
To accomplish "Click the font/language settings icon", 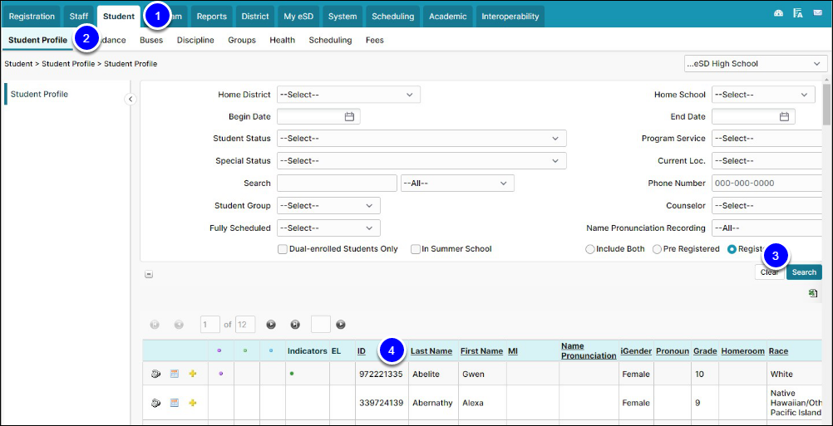I will click(798, 13).
